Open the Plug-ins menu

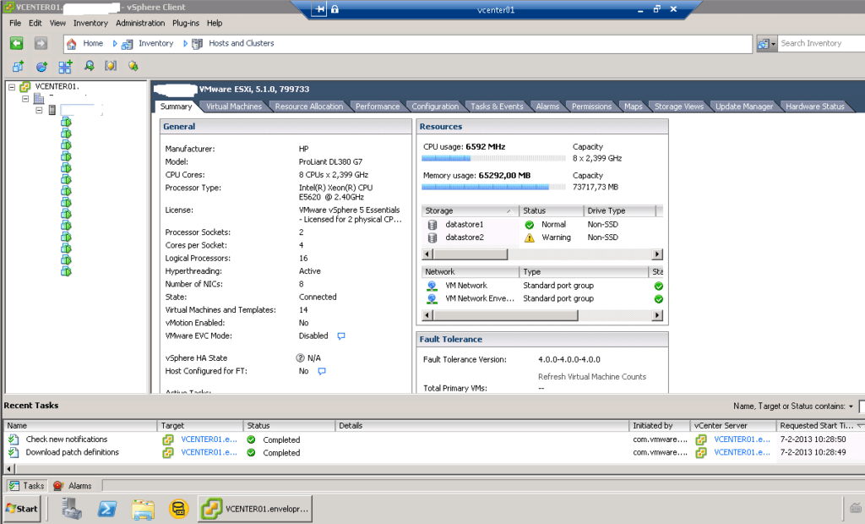(185, 23)
